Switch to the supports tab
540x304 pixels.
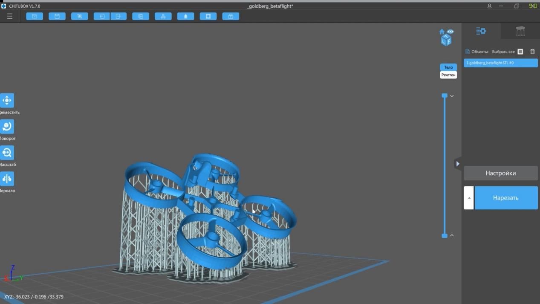point(520,31)
